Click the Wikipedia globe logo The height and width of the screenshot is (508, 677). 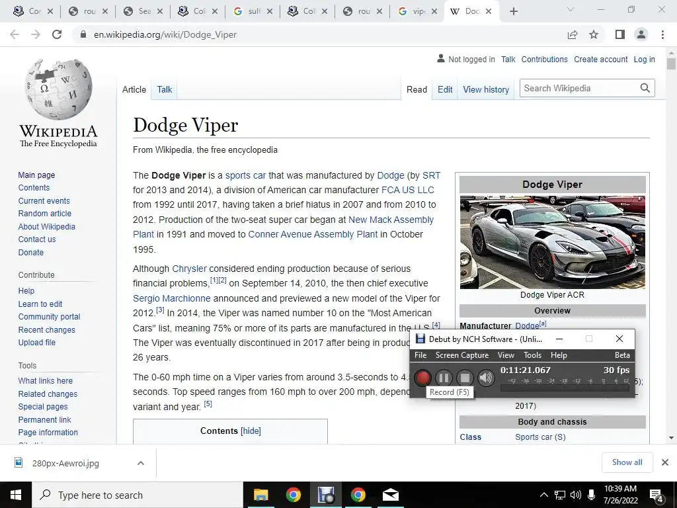coord(58,89)
